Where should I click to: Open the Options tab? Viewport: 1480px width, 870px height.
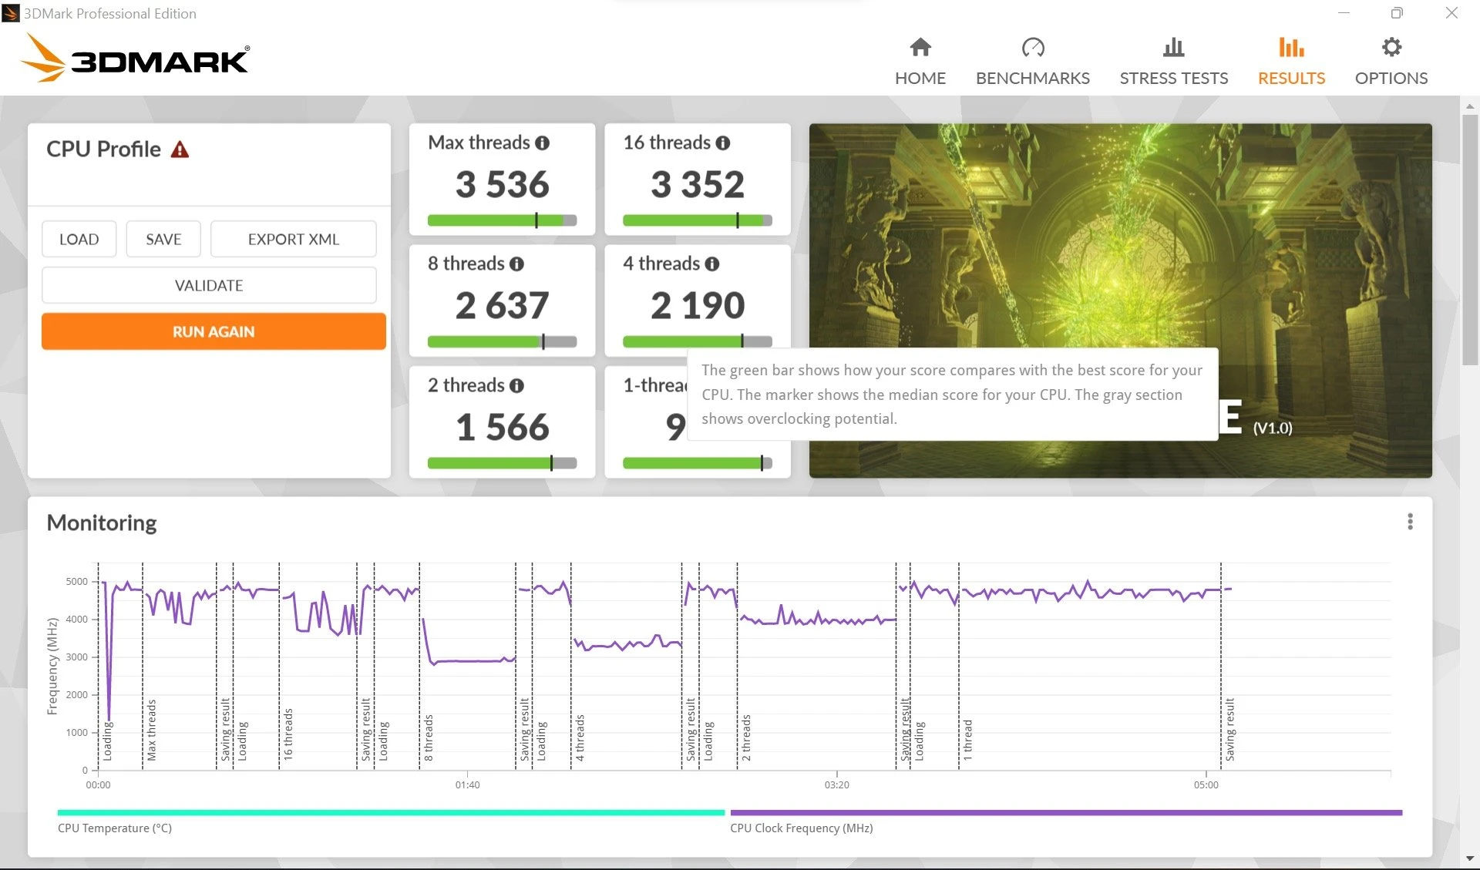coord(1391,62)
